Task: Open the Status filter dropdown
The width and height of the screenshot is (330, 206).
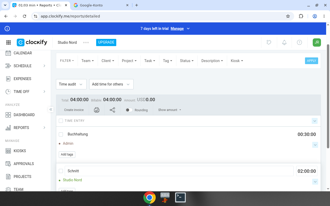Action: (x=187, y=61)
